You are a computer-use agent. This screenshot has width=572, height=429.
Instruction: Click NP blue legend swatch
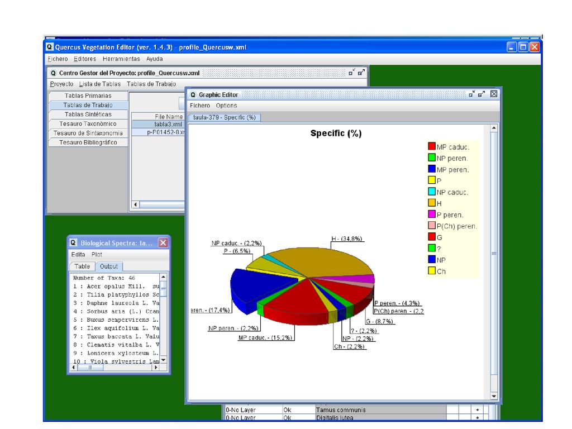(x=432, y=259)
